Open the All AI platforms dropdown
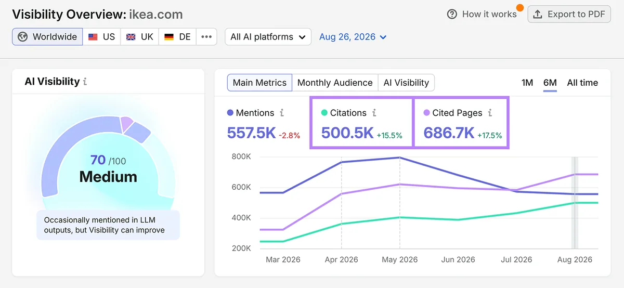This screenshot has width=624, height=288. [268, 37]
